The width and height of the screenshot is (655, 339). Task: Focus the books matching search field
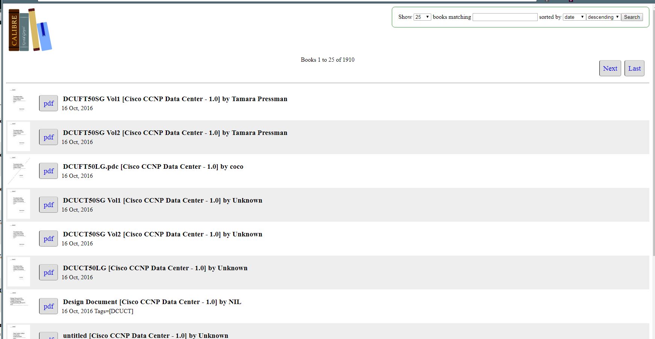click(x=505, y=17)
